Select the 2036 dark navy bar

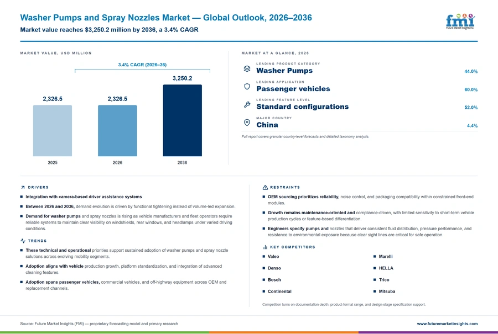pos(182,120)
